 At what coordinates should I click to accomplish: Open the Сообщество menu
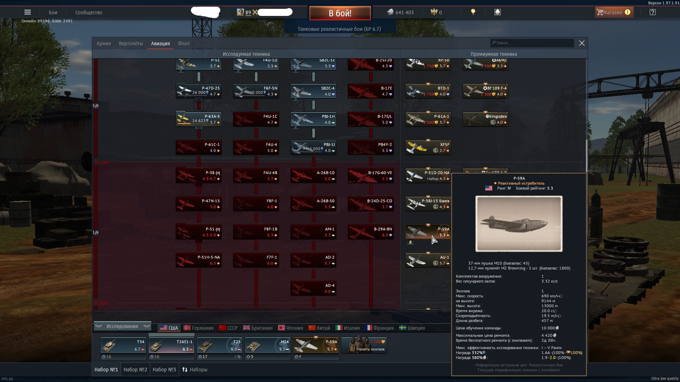[x=89, y=12]
